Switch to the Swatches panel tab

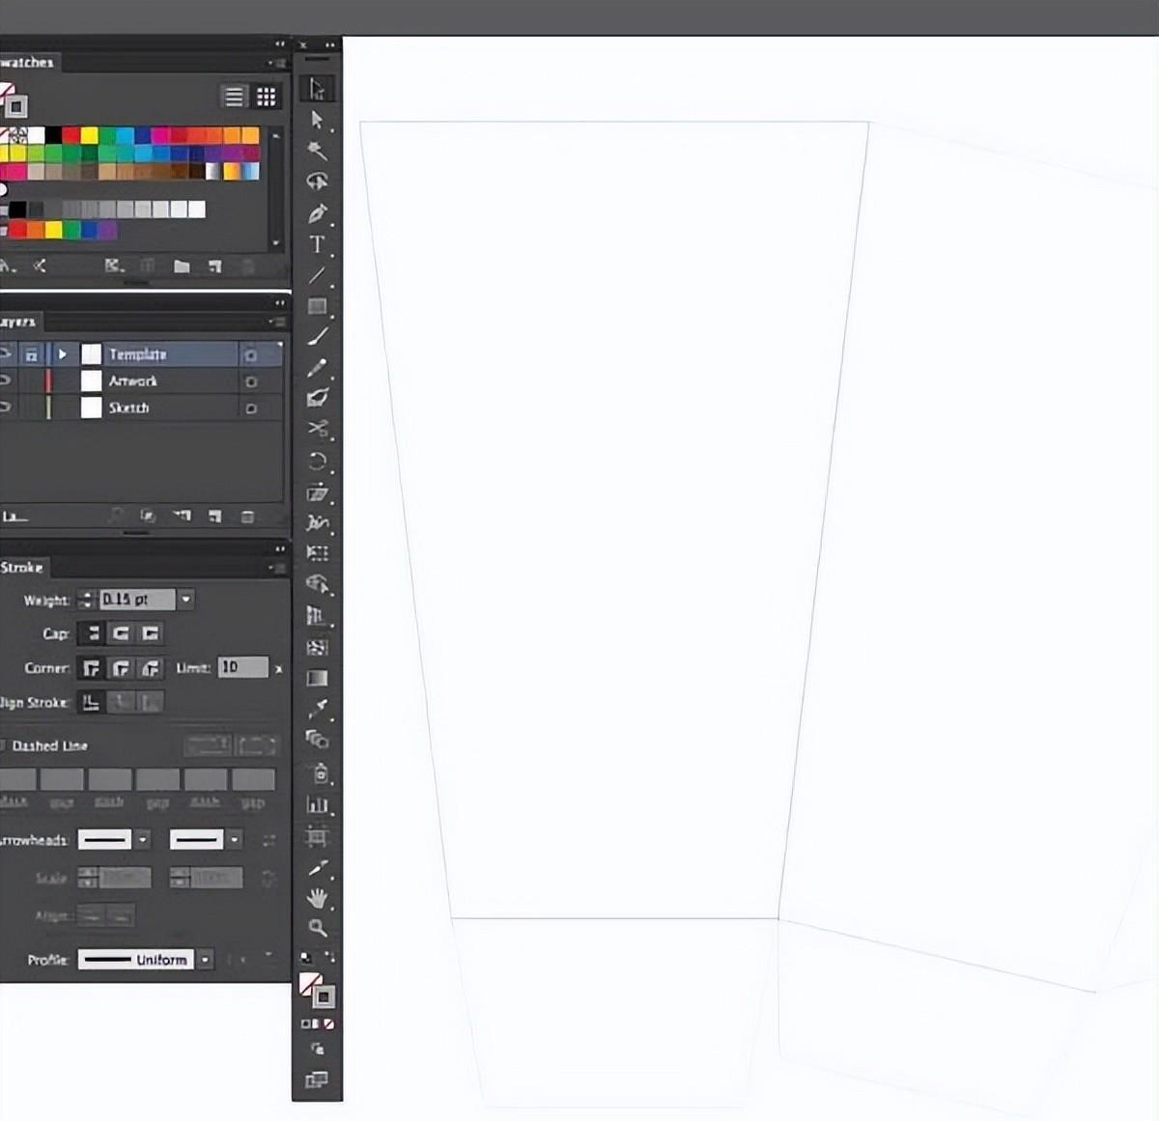point(27,63)
